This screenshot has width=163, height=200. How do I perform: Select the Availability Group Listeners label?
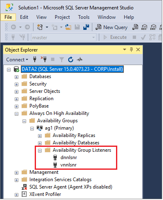82,150
